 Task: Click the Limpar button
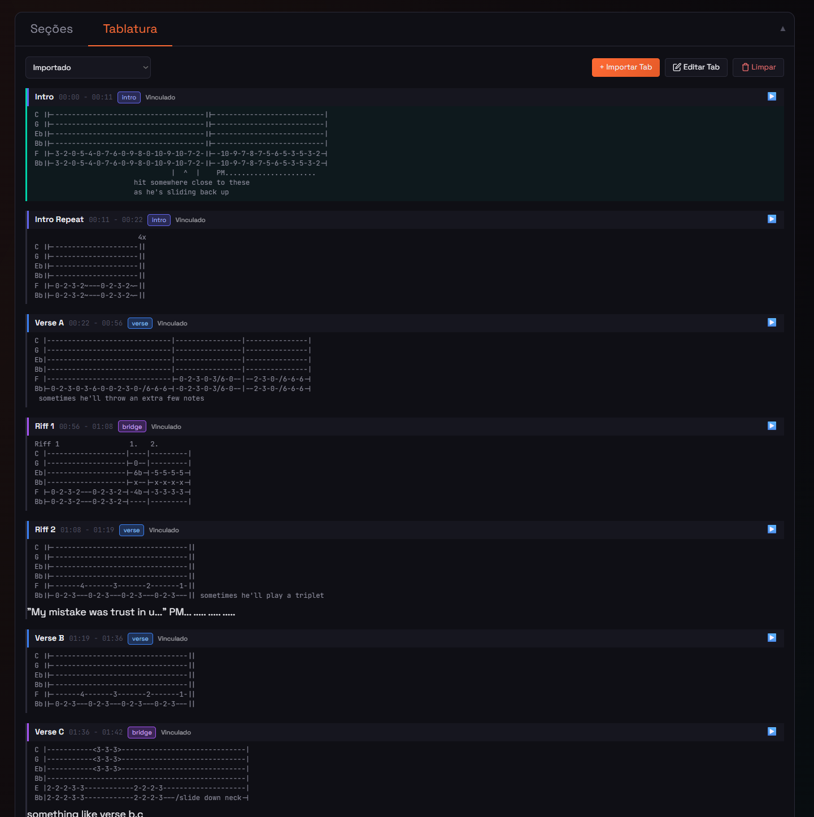coord(758,67)
